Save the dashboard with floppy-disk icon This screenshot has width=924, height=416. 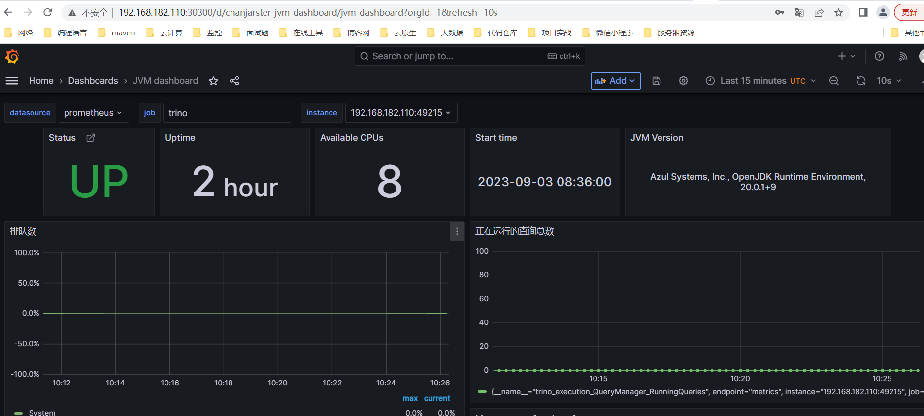coord(657,81)
